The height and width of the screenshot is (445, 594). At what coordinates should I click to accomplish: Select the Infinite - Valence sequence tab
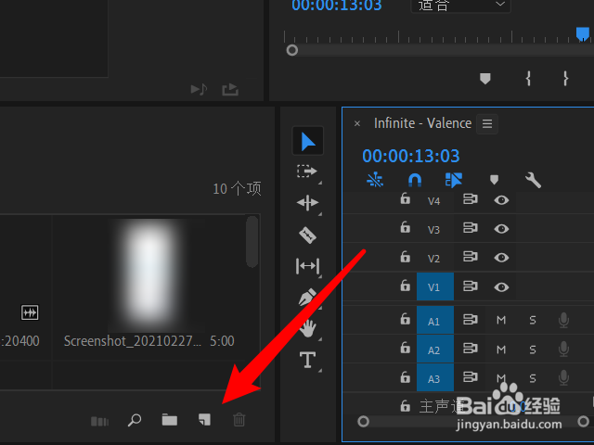[x=422, y=123]
